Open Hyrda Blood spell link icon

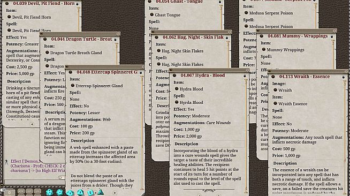177,102
